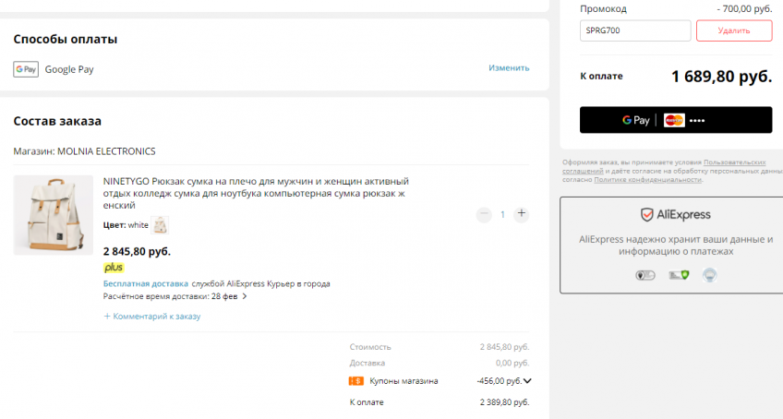
Task: Click the promo code field with SPRG700
Action: click(634, 30)
